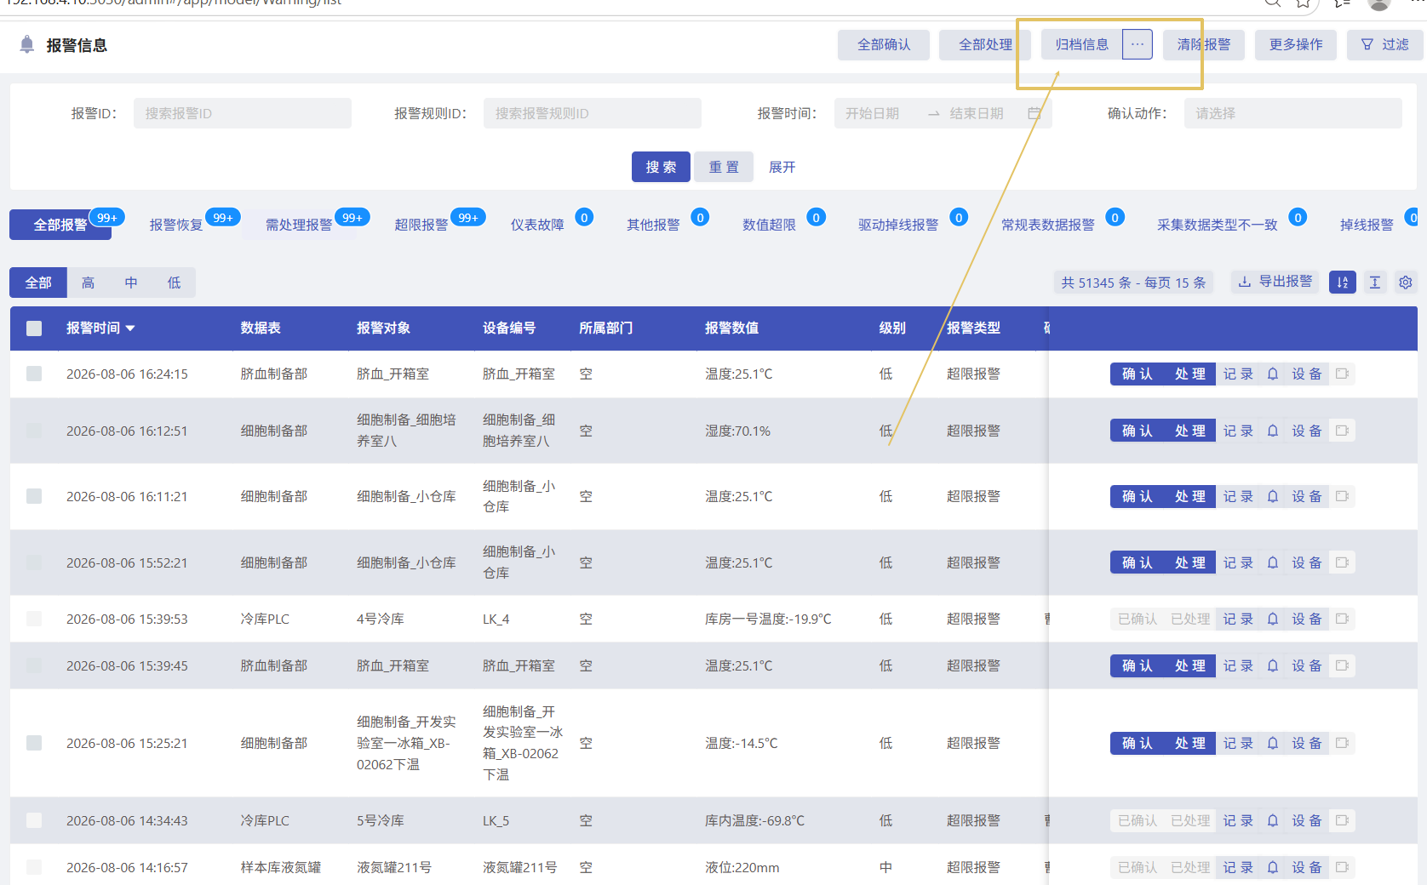Switch to the 数值超限 tab
The height and width of the screenshot is (885, 1427).
[x=769, y=225]
